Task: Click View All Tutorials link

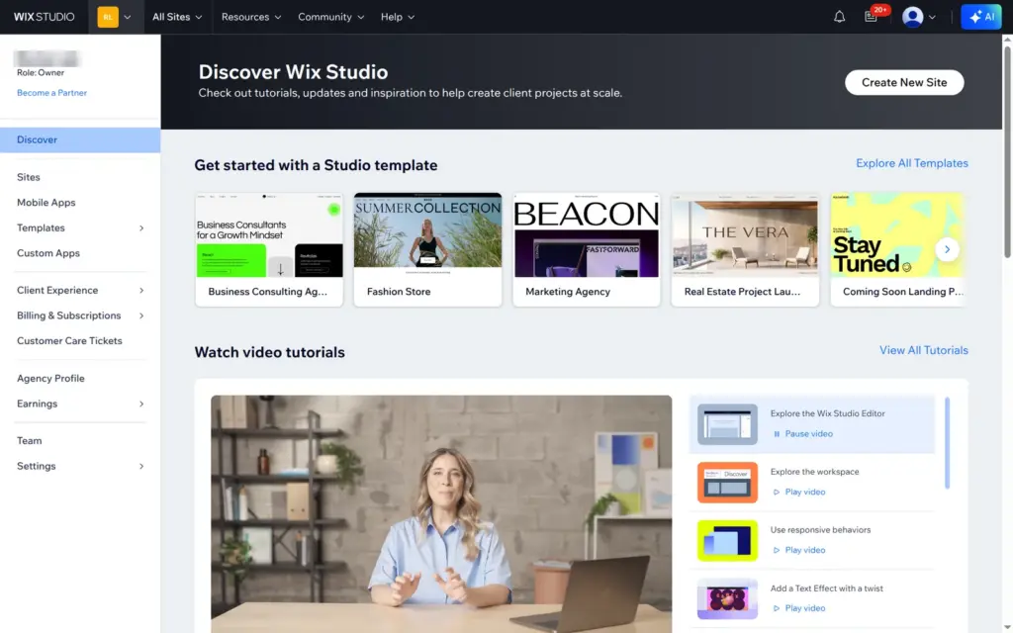Action: [923, 350]
